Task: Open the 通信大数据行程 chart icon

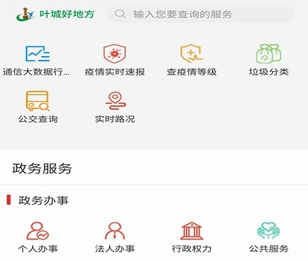Action: pyautogui.click(x=37, y=54)
